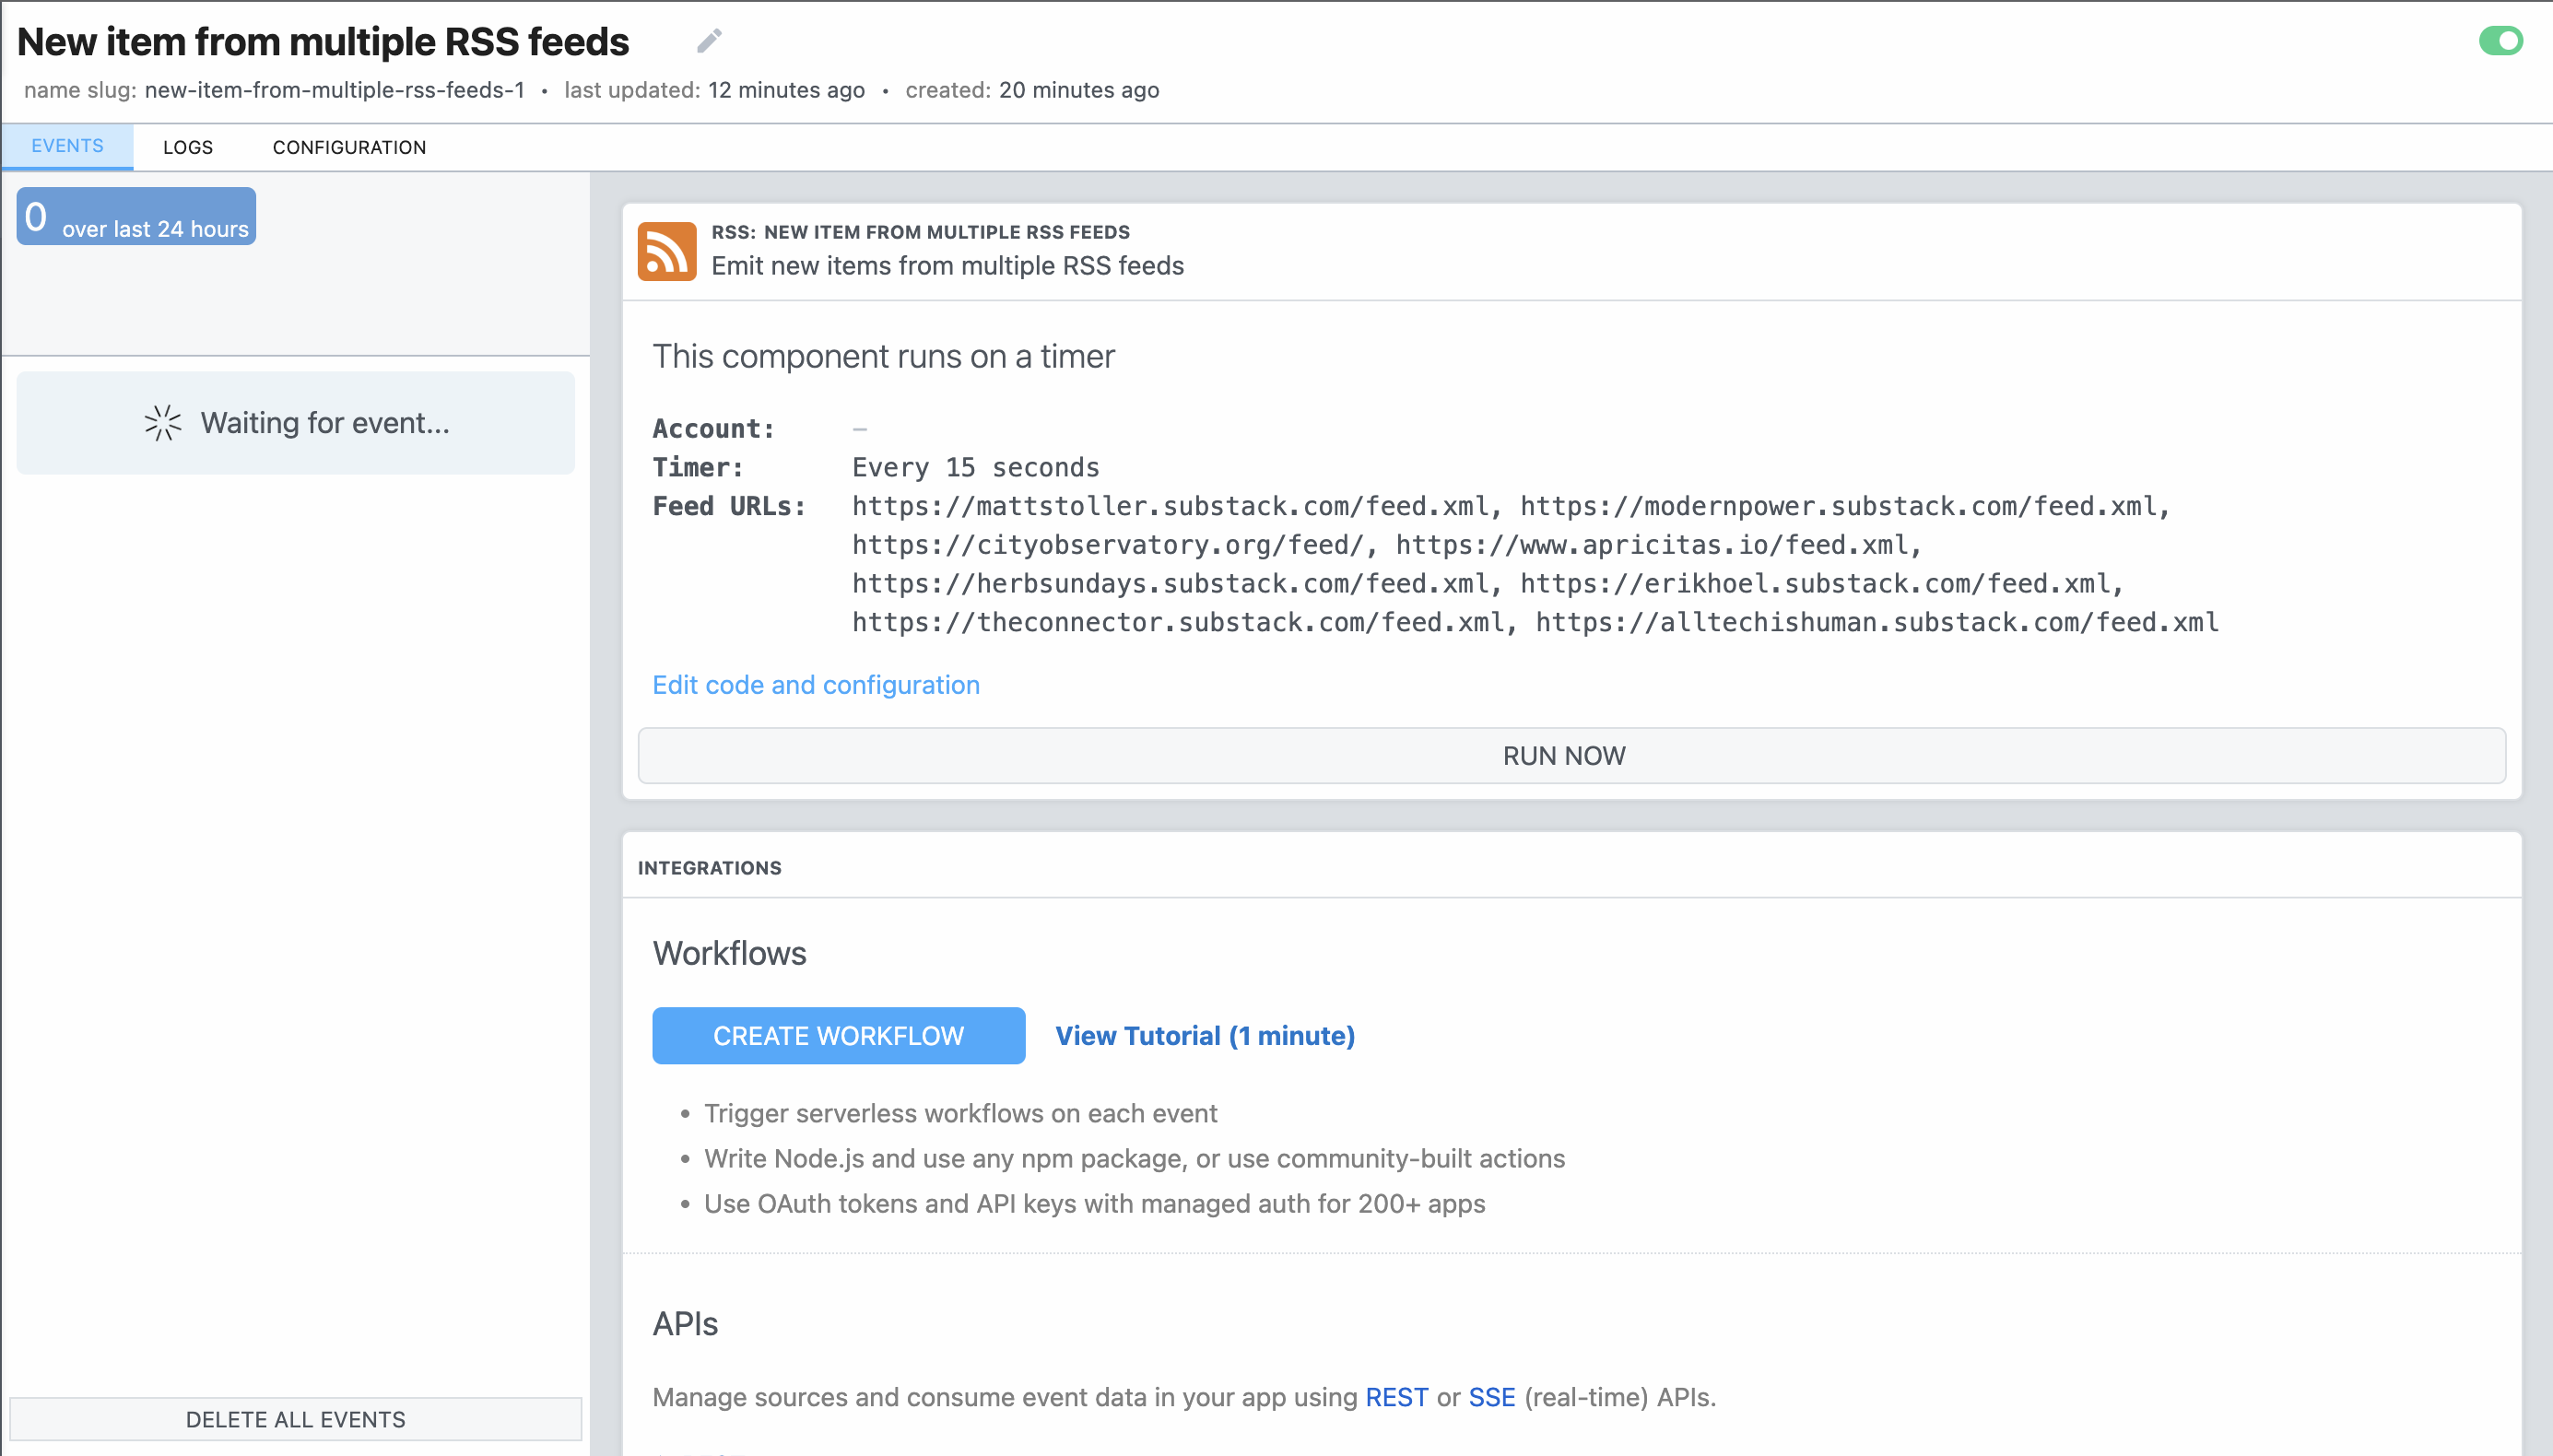Click CREATE WORKFLOW under Workflows

pyautogui.click(x=838, y=1035)
